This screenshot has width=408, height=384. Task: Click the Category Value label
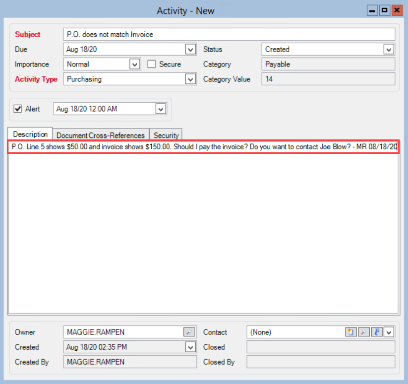point(227,79)
